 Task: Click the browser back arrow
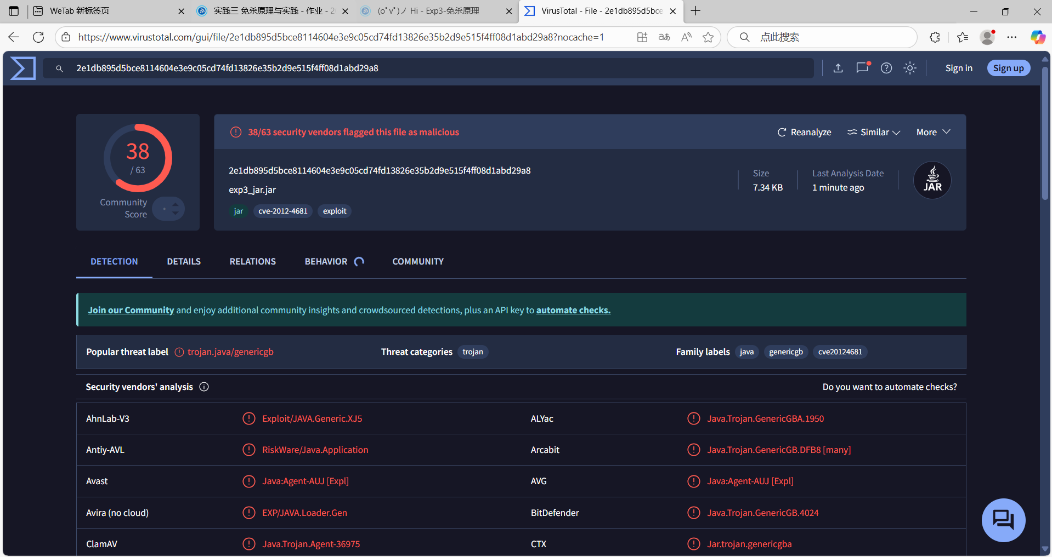pos(14,37)
